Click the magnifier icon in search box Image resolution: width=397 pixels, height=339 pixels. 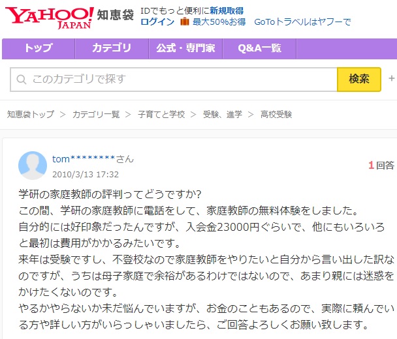coord(22,80)
